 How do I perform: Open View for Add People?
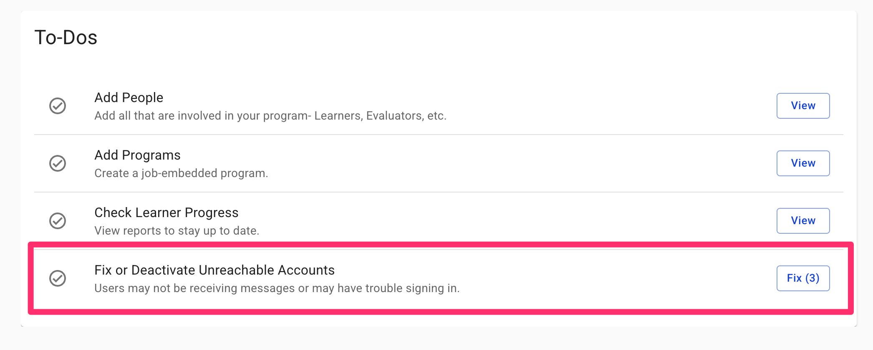point(803,106)
